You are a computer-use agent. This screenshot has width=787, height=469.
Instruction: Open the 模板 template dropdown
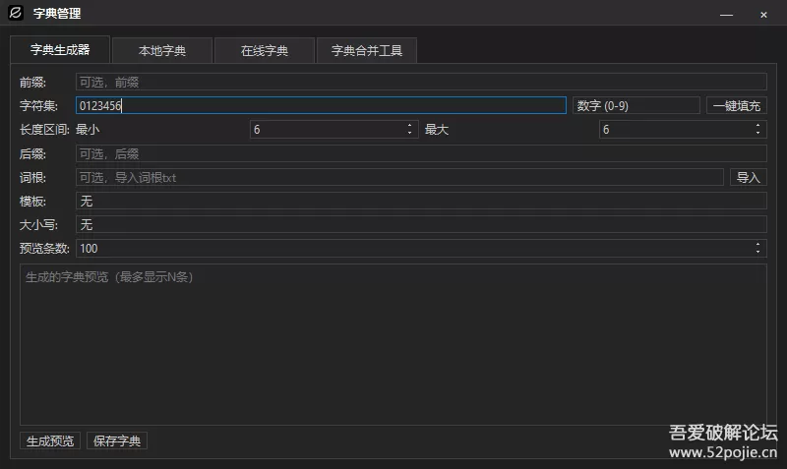click(421, 201)
